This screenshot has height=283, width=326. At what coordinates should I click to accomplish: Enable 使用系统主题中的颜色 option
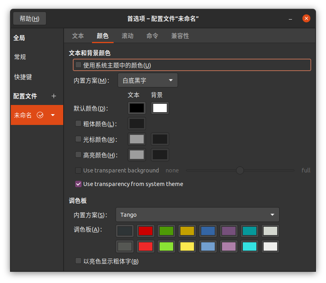click(78, 65)
